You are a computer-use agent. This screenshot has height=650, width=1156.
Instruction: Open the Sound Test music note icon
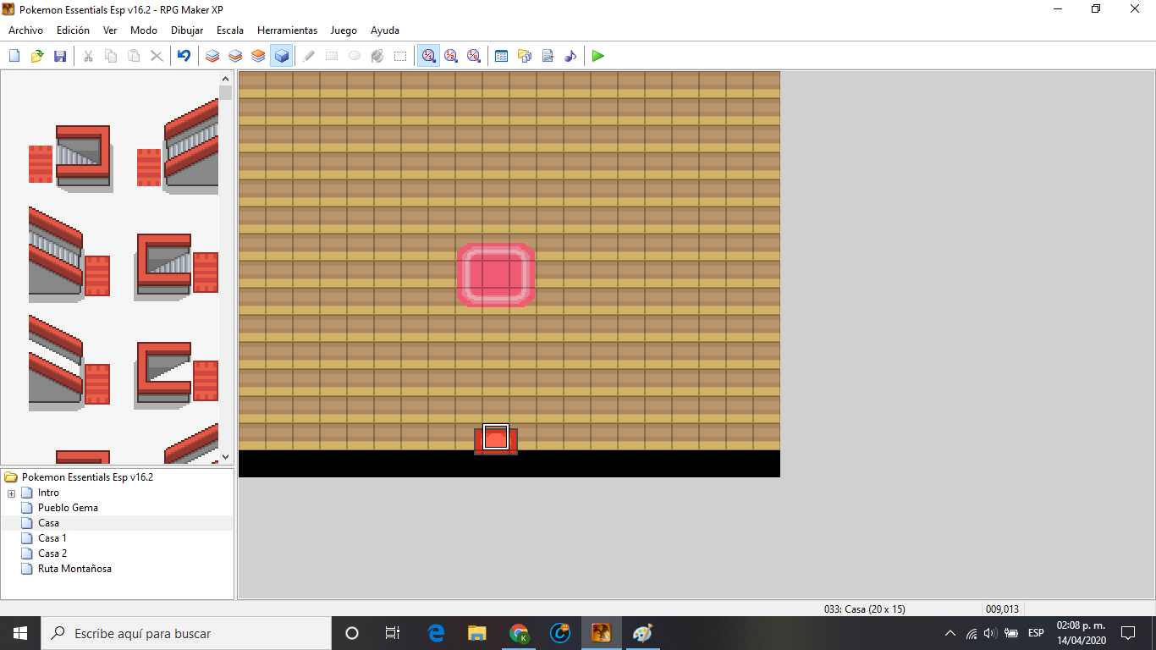[x=570, y=56]
